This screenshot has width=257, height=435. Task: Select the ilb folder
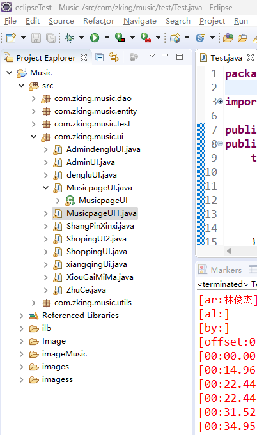[46, 328]
